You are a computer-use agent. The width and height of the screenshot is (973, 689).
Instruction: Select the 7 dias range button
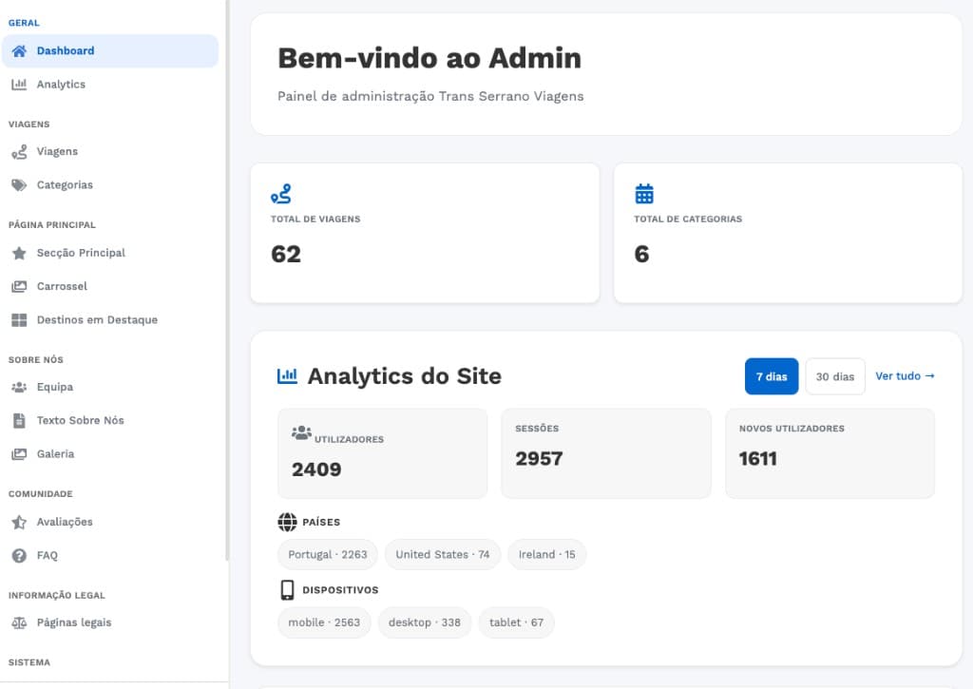772,376
